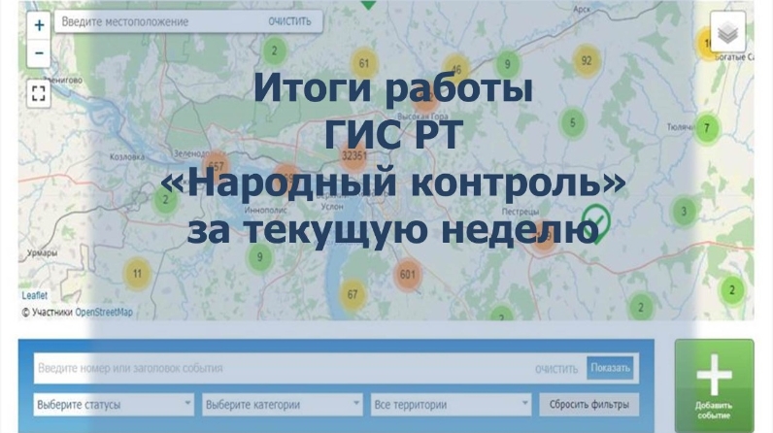Select the green cluster marker labeled 7
Viewport: 773px width, 433px height.
coord(707,128)
